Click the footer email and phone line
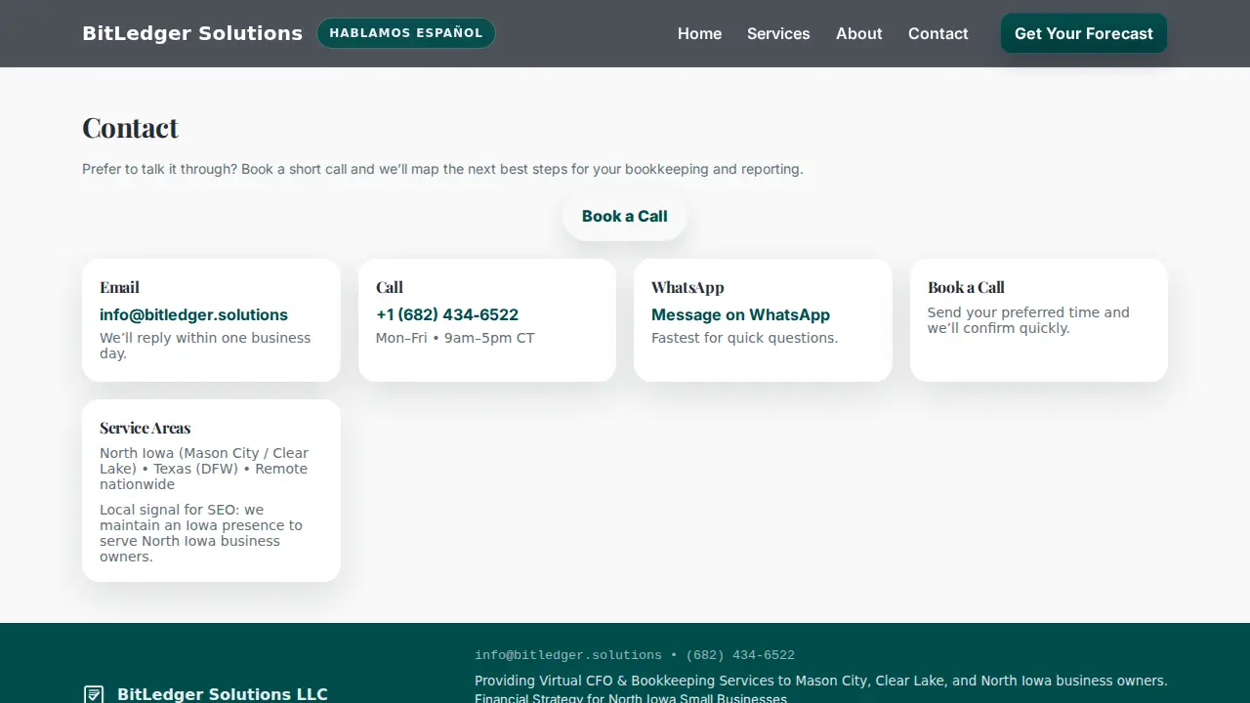The height and width of the screenshot is (703, 1250). (x=635, y=655)
